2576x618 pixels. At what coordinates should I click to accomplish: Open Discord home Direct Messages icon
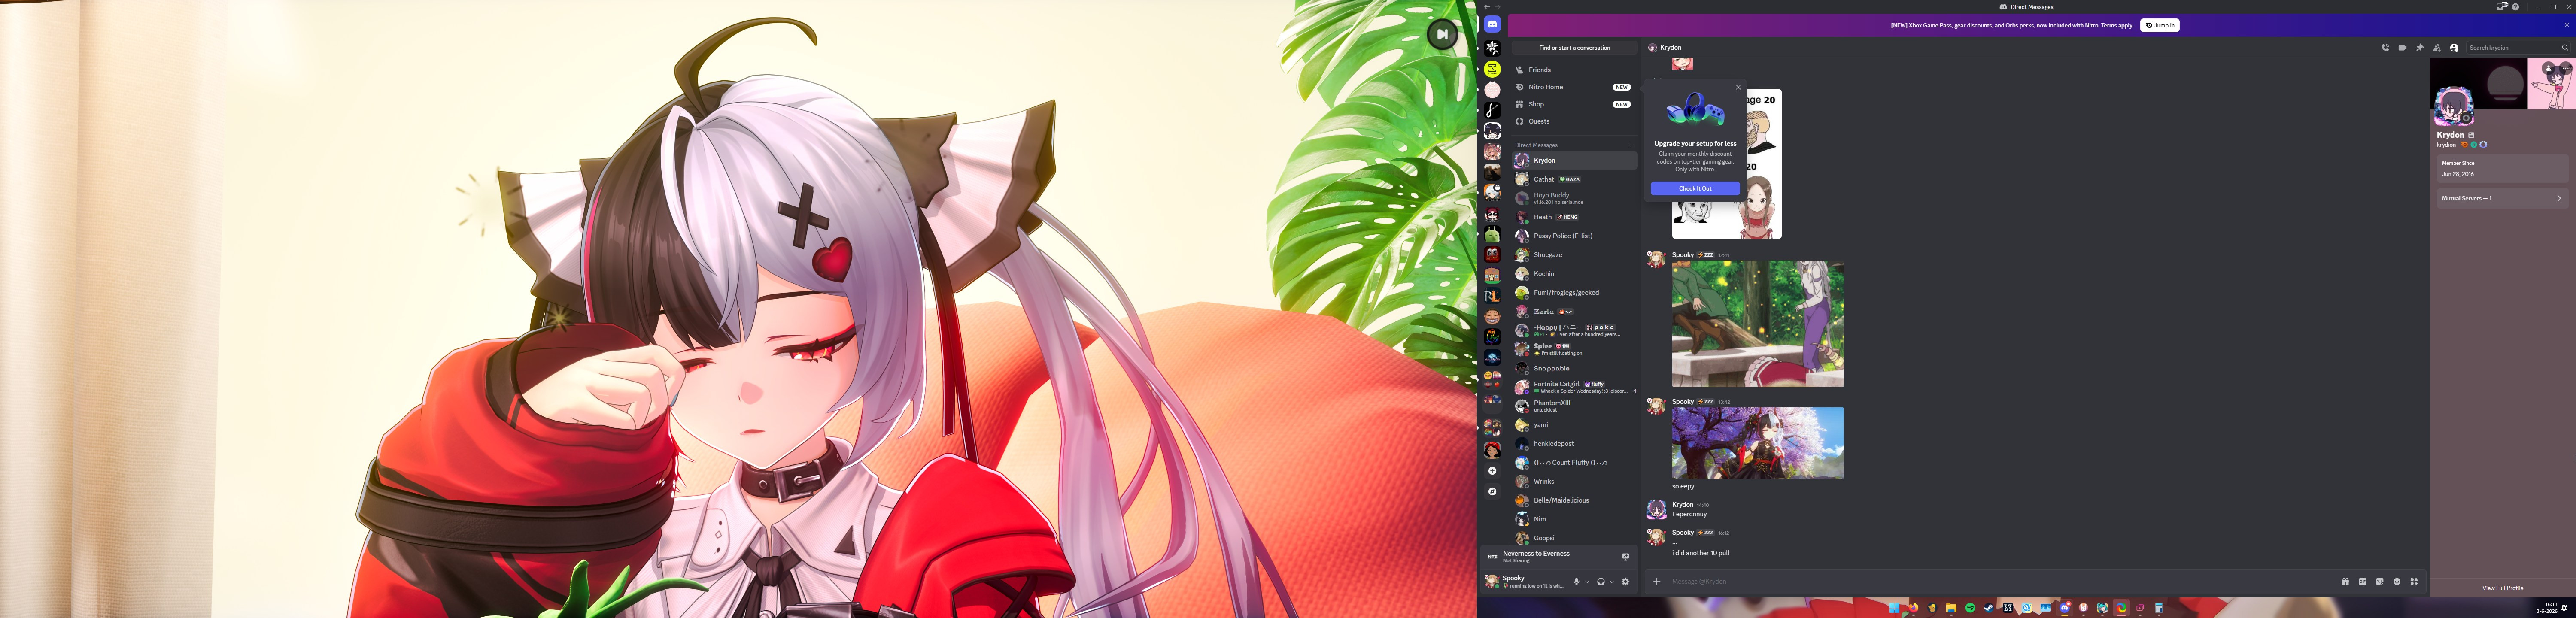click(x=1492, y=24)
